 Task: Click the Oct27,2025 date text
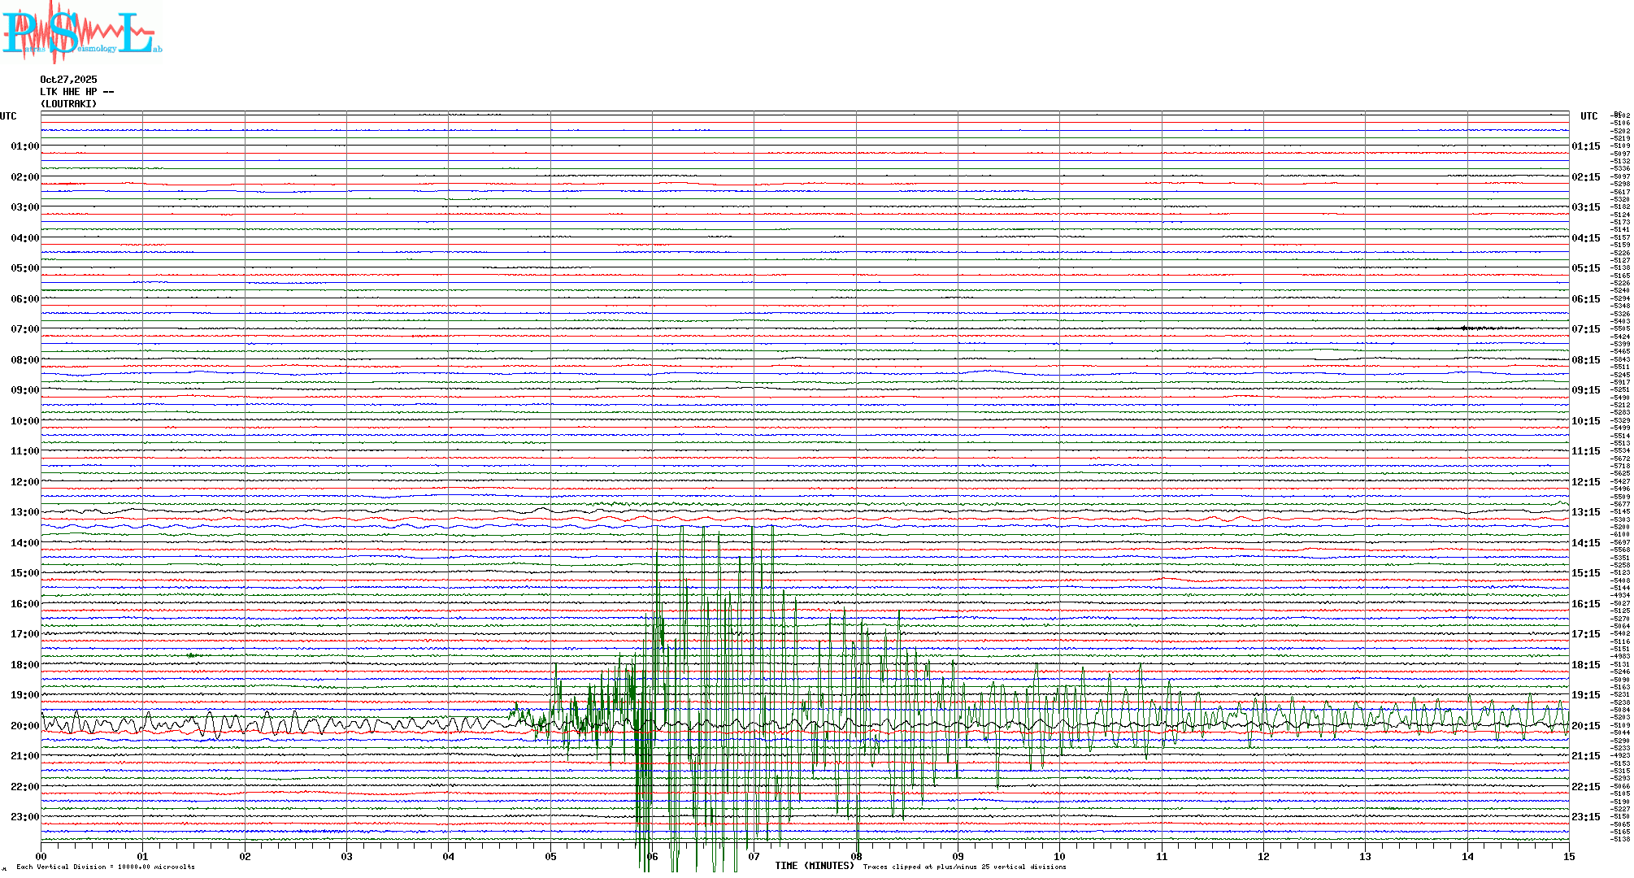(x=68, y=80)
